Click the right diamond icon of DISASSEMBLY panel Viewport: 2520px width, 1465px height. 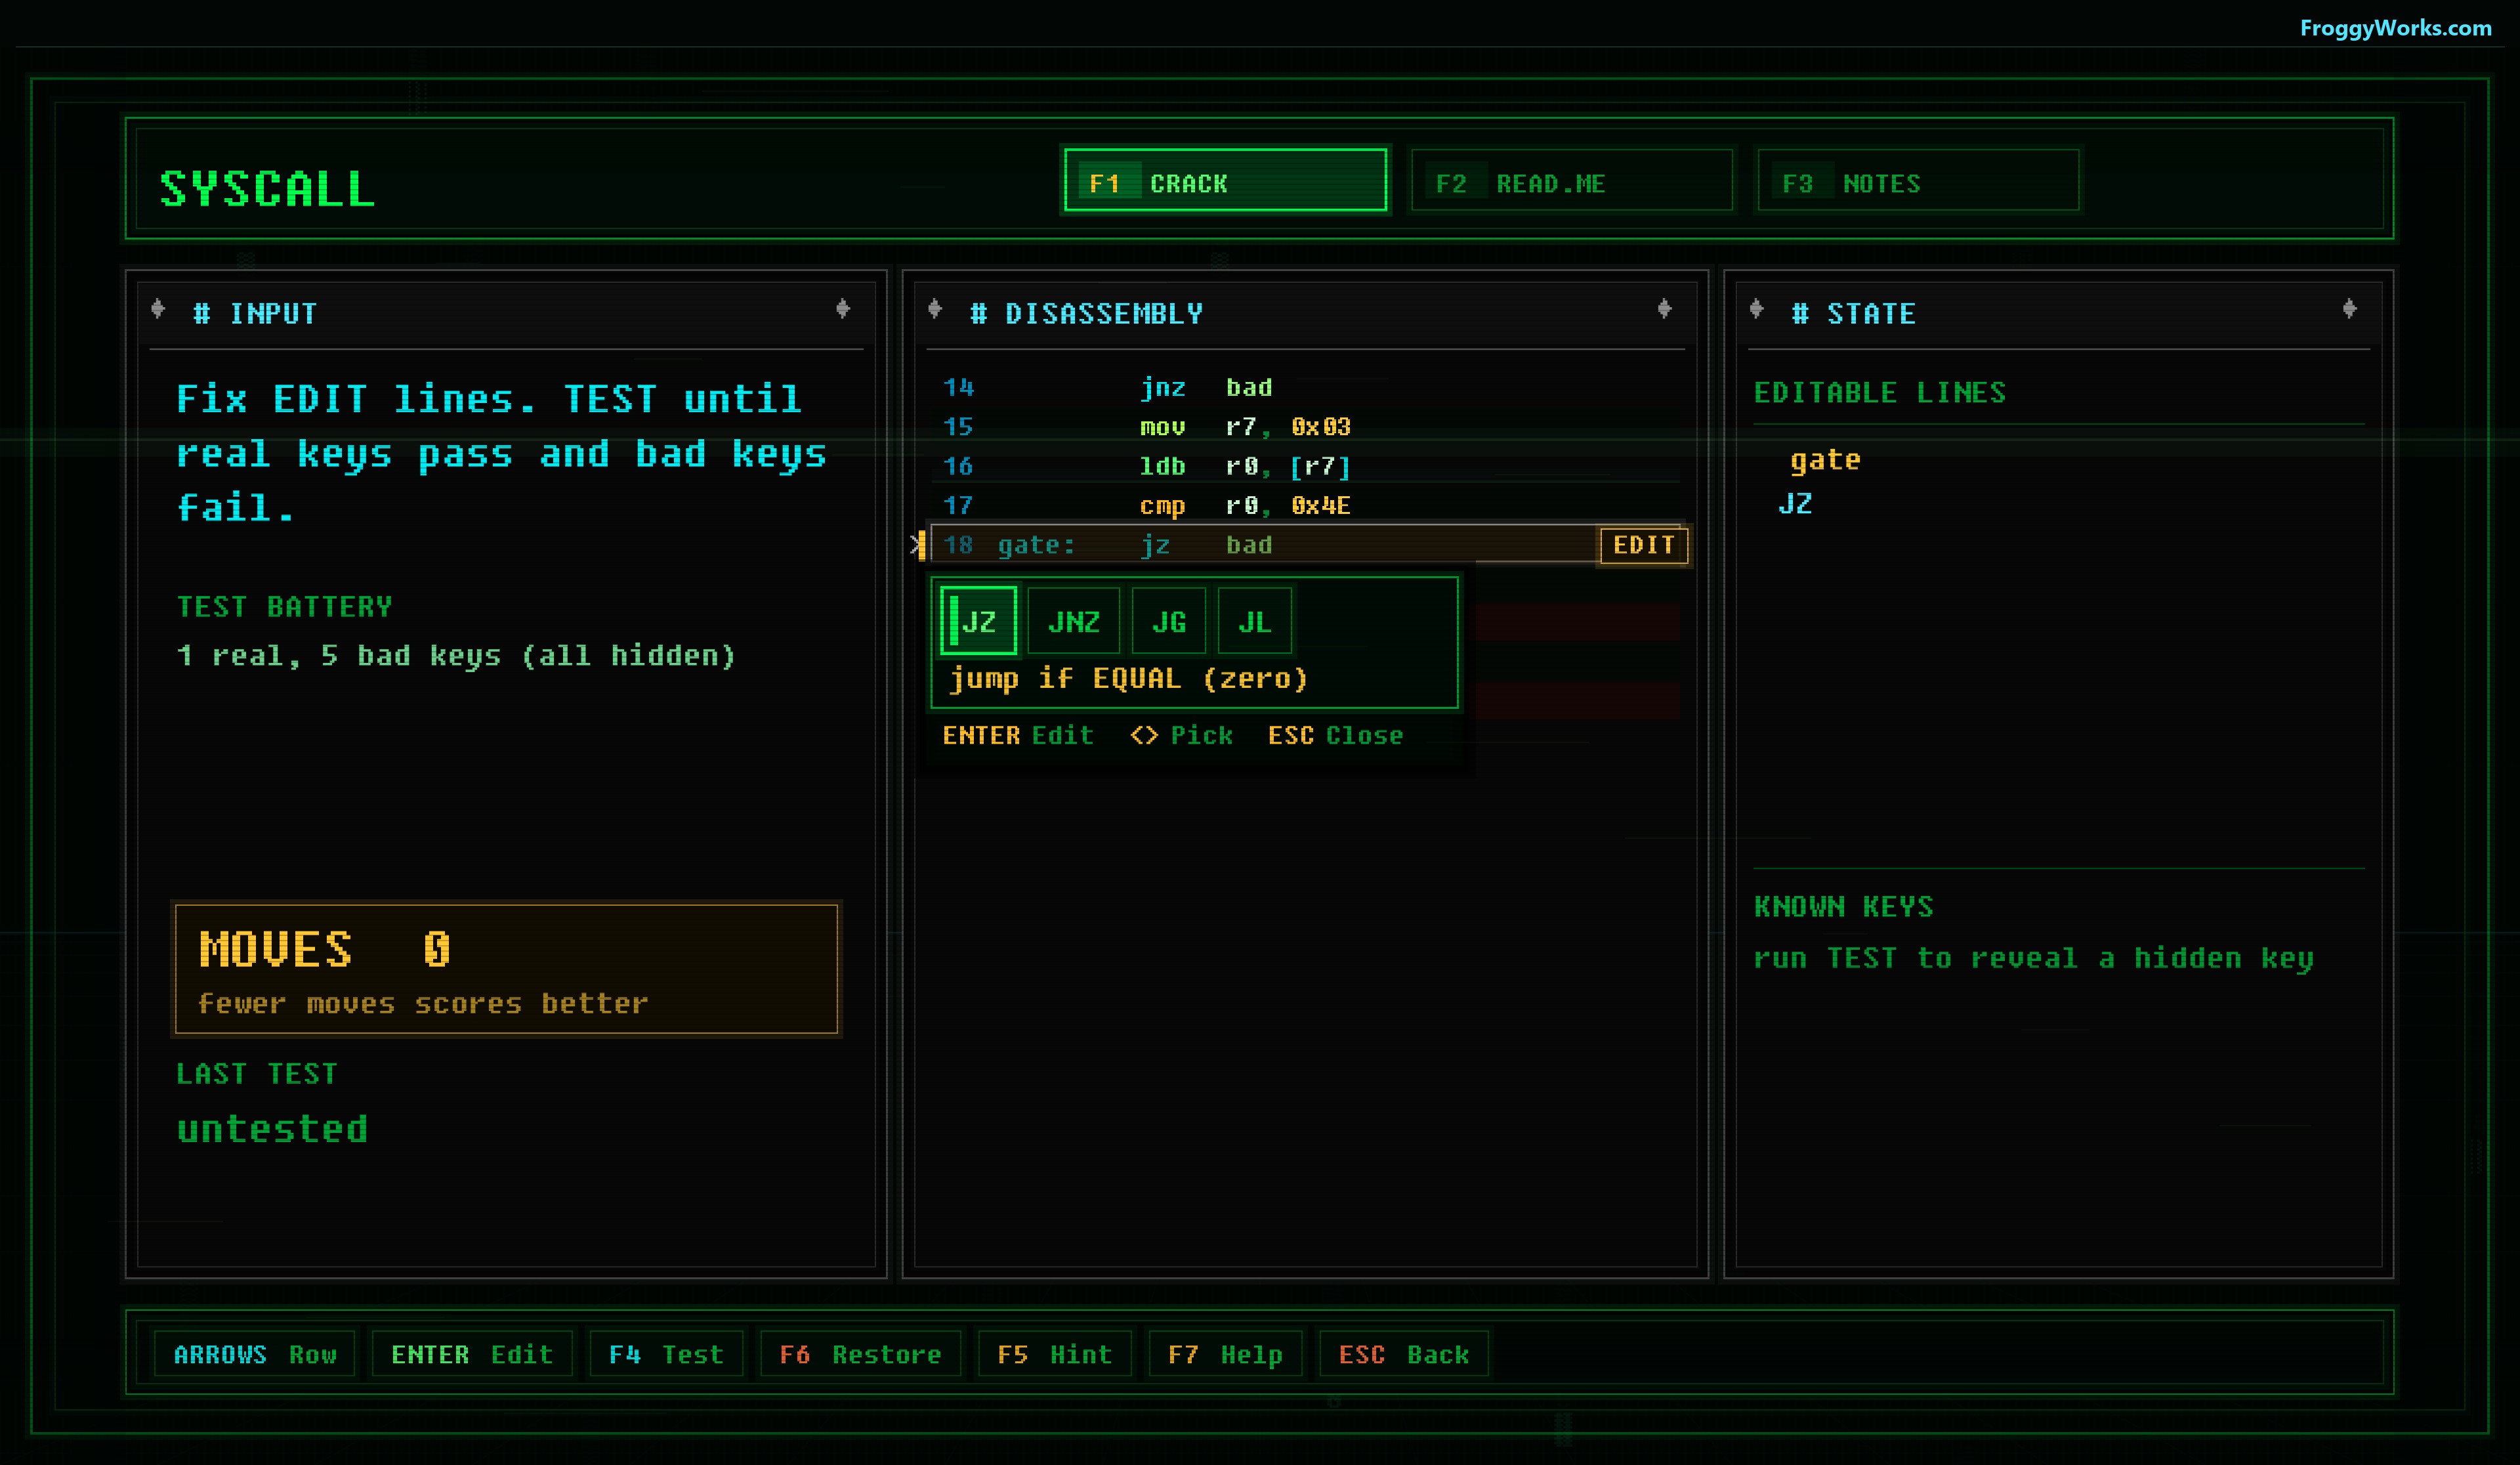(1664, 309)
